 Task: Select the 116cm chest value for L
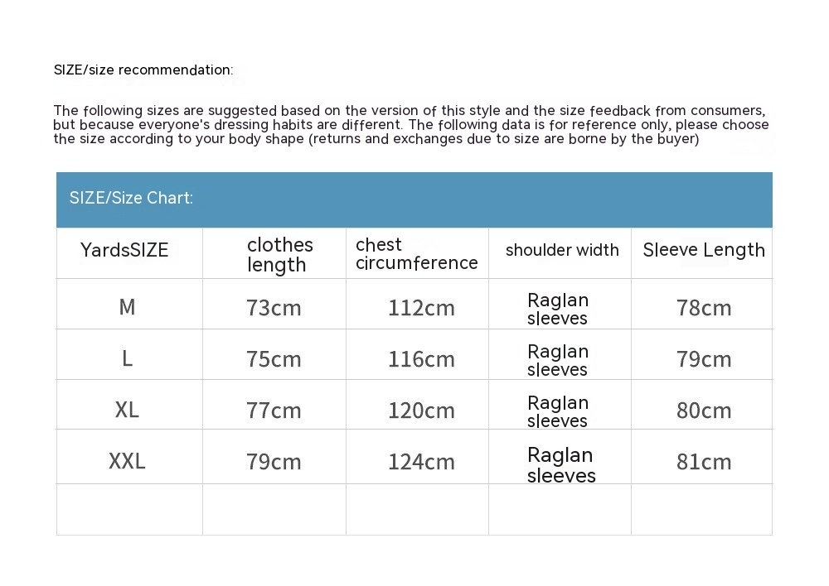[421, 359]
